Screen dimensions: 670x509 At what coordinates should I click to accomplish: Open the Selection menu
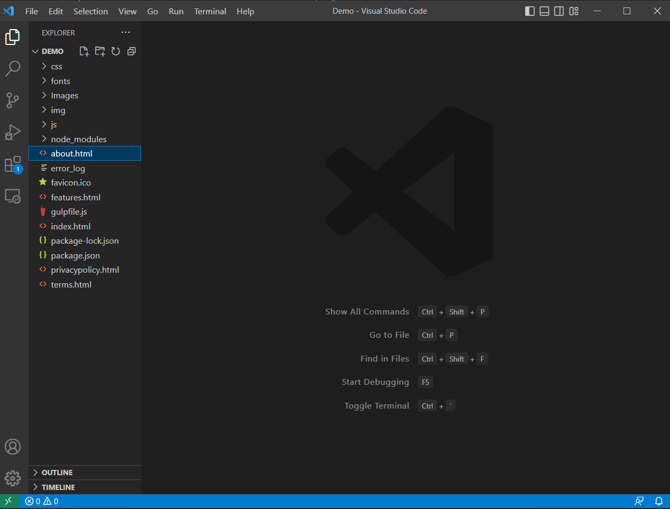(90, 11)
